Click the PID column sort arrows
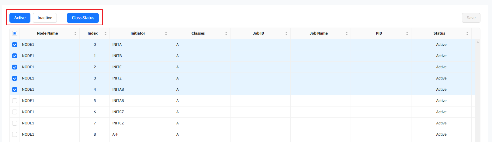 (x=407, y=34)
